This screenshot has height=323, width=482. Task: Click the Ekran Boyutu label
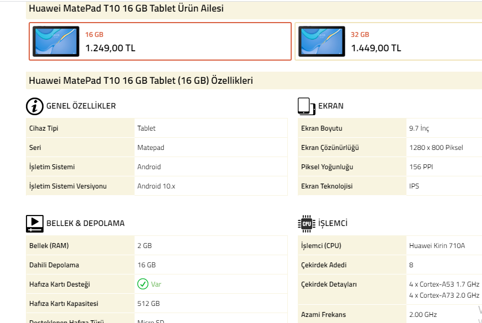pyautogui.click(x=322, y=128)
